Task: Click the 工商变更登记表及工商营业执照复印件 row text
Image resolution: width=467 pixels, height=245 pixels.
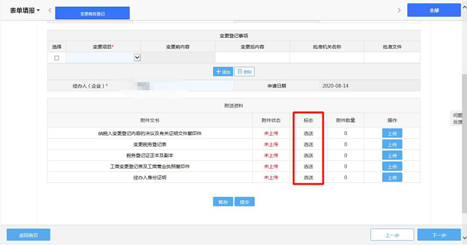Action: 150,167
